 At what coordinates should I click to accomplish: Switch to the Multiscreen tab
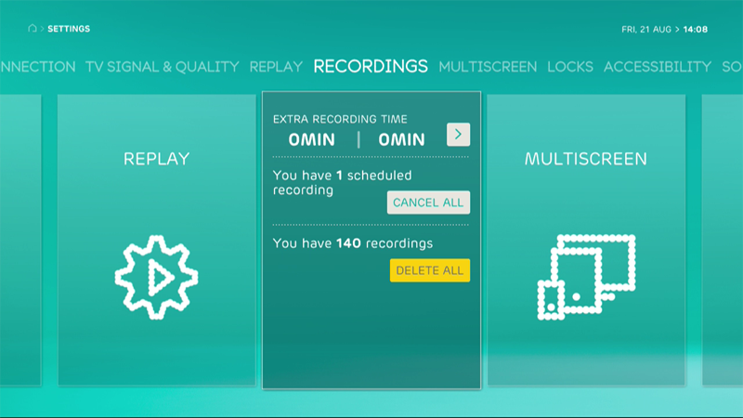click(488, 67)
